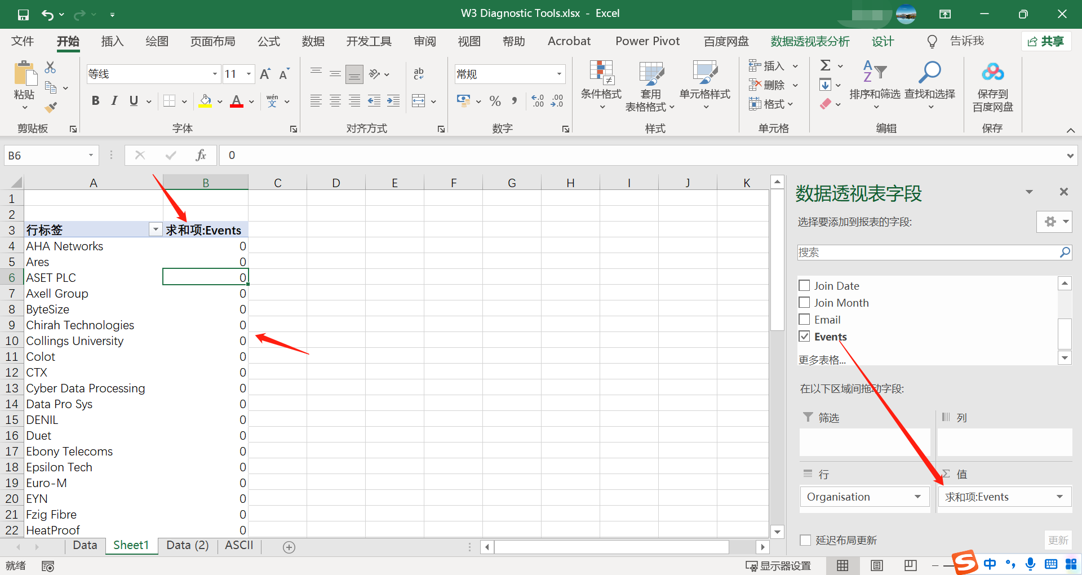The image size is (1082, 575).
Task: Open Conditional Formatting (条件格式)
Action: point(601,85)
